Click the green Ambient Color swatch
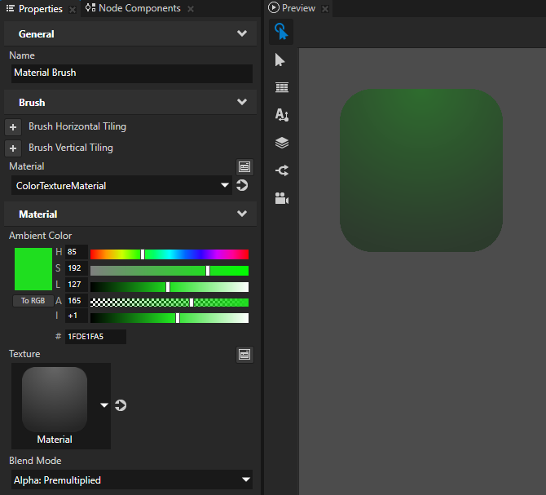 [33, 269]
